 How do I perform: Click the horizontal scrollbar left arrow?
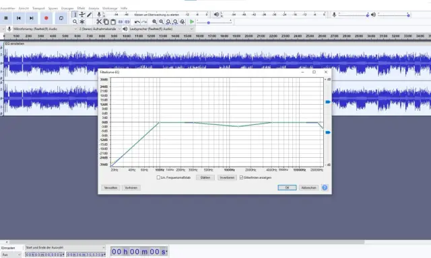(x=7, y=242)
